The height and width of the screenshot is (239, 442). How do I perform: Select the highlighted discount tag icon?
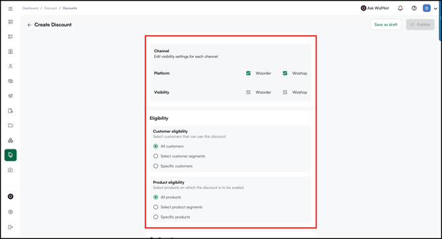pos(11,155)
